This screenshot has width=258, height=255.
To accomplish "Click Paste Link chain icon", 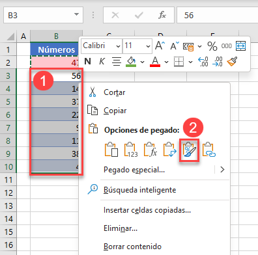I will coord(209,150).
